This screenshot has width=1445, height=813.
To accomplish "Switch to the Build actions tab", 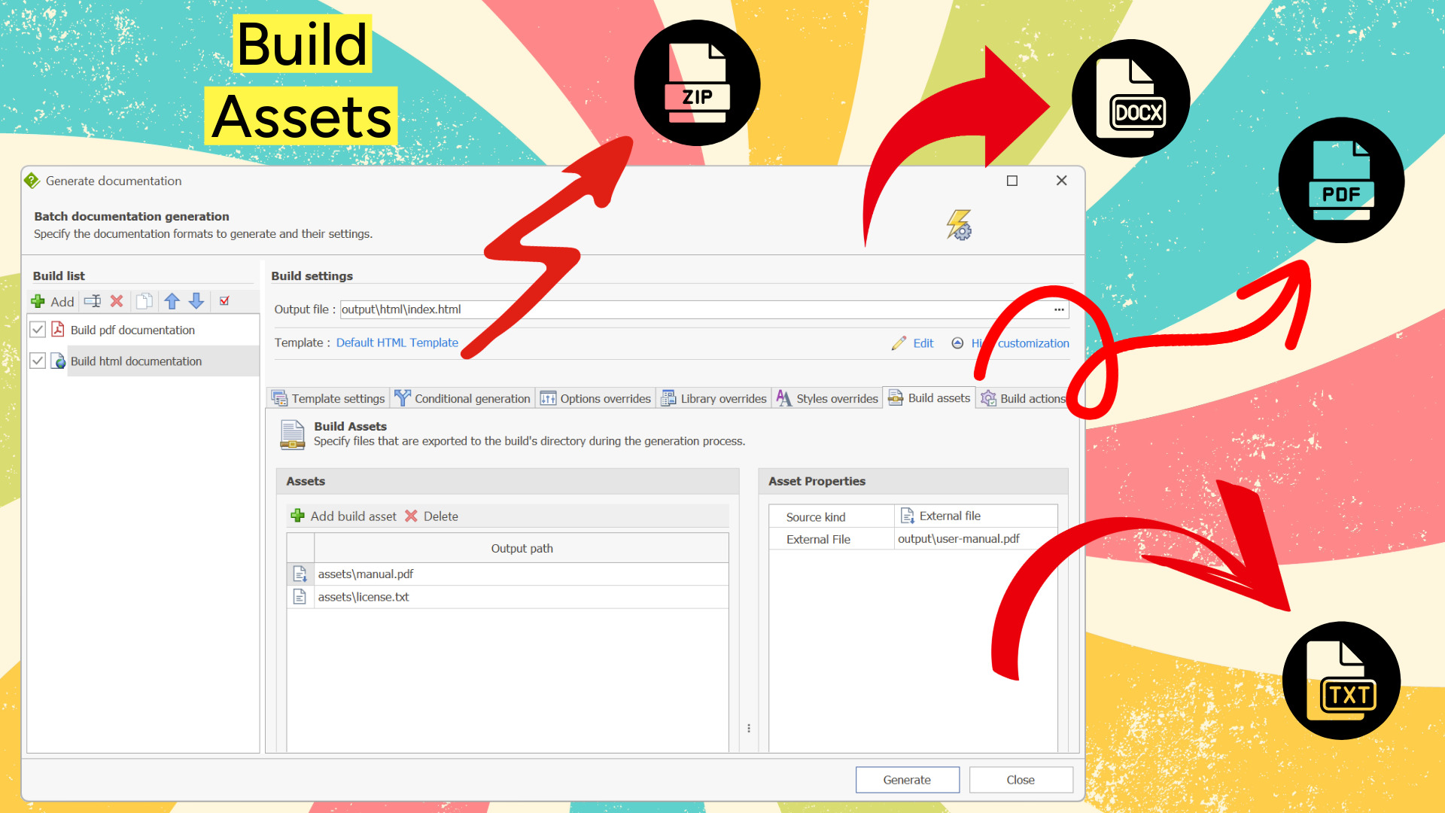I will [1024, 398].
